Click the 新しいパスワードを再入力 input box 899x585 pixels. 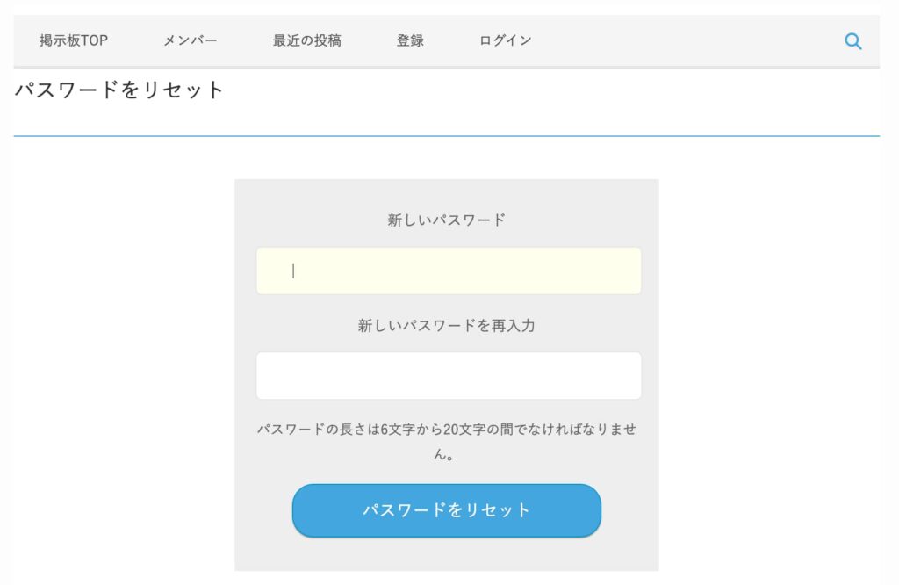point(448,376)
